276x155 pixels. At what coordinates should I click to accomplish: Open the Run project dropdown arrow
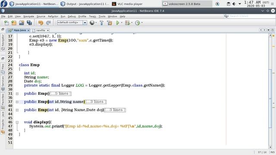[x=122, y=23]
